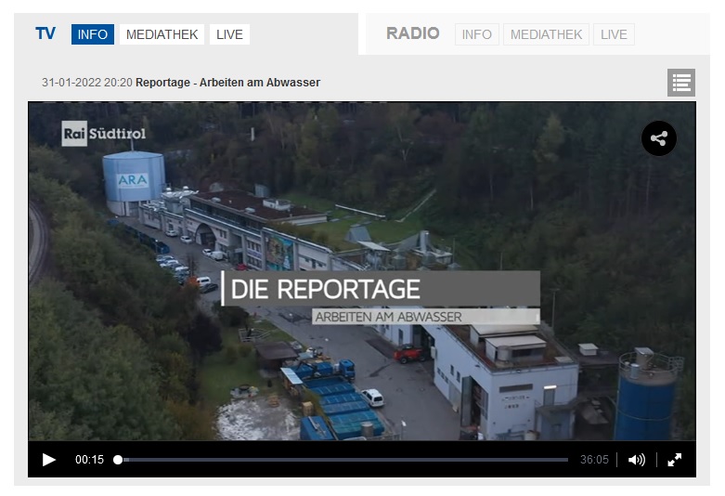Screen dimensions: 725x496
Task: Click the title Reportage - Arbeiten am Abwasser
Action: coord(227,83)
